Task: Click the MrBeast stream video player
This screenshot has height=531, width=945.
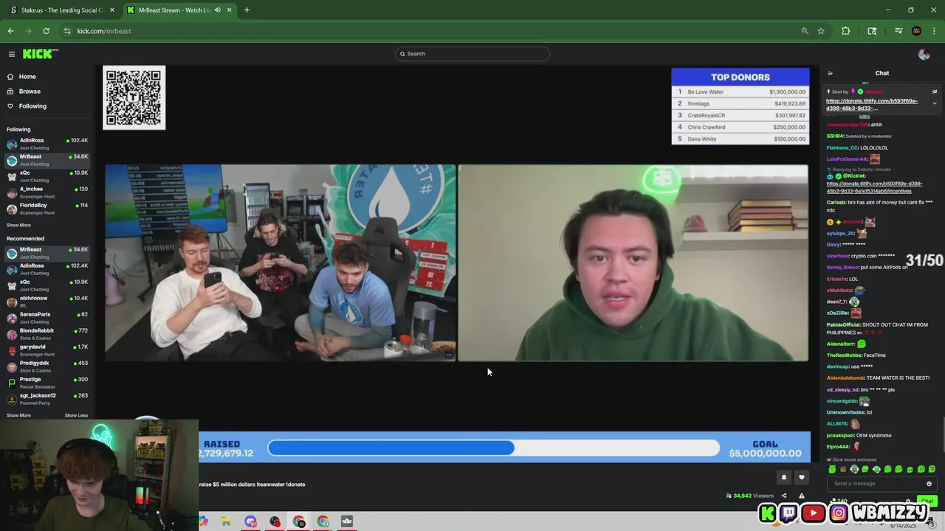Action: [456, 263]
